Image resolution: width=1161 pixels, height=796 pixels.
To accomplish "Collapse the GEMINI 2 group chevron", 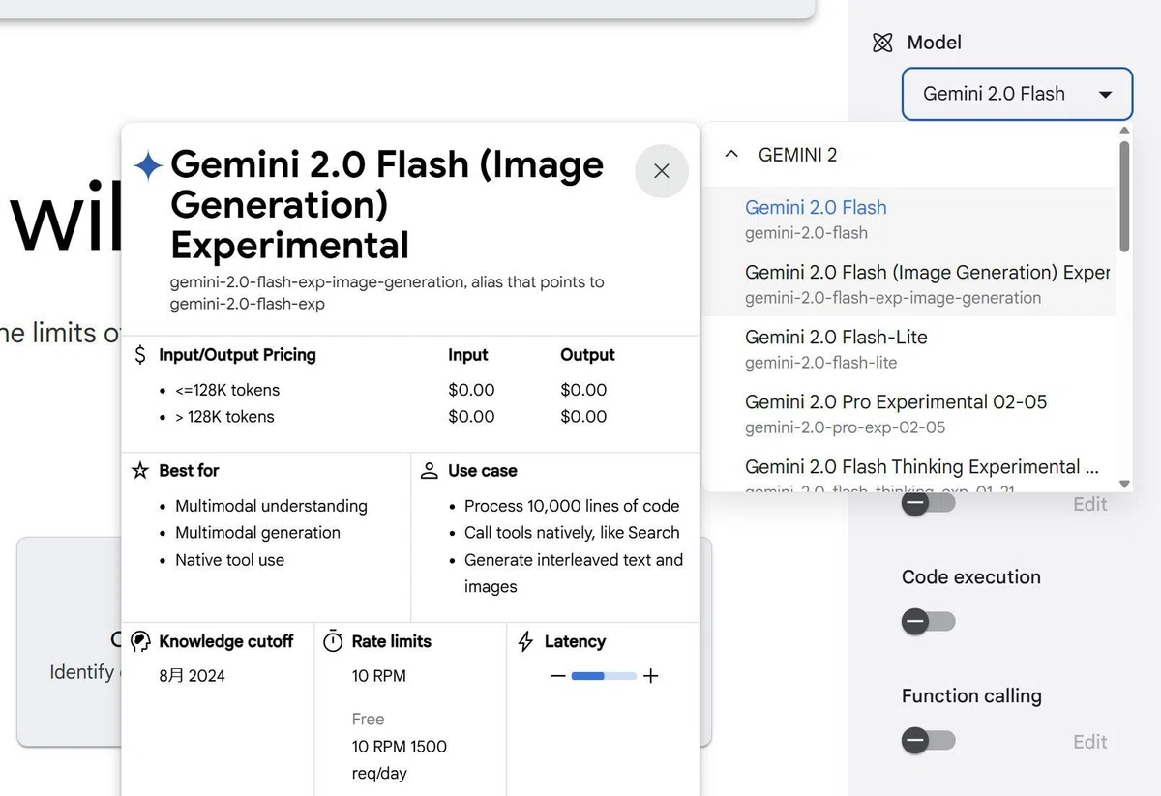I will (x=731, y=154).
